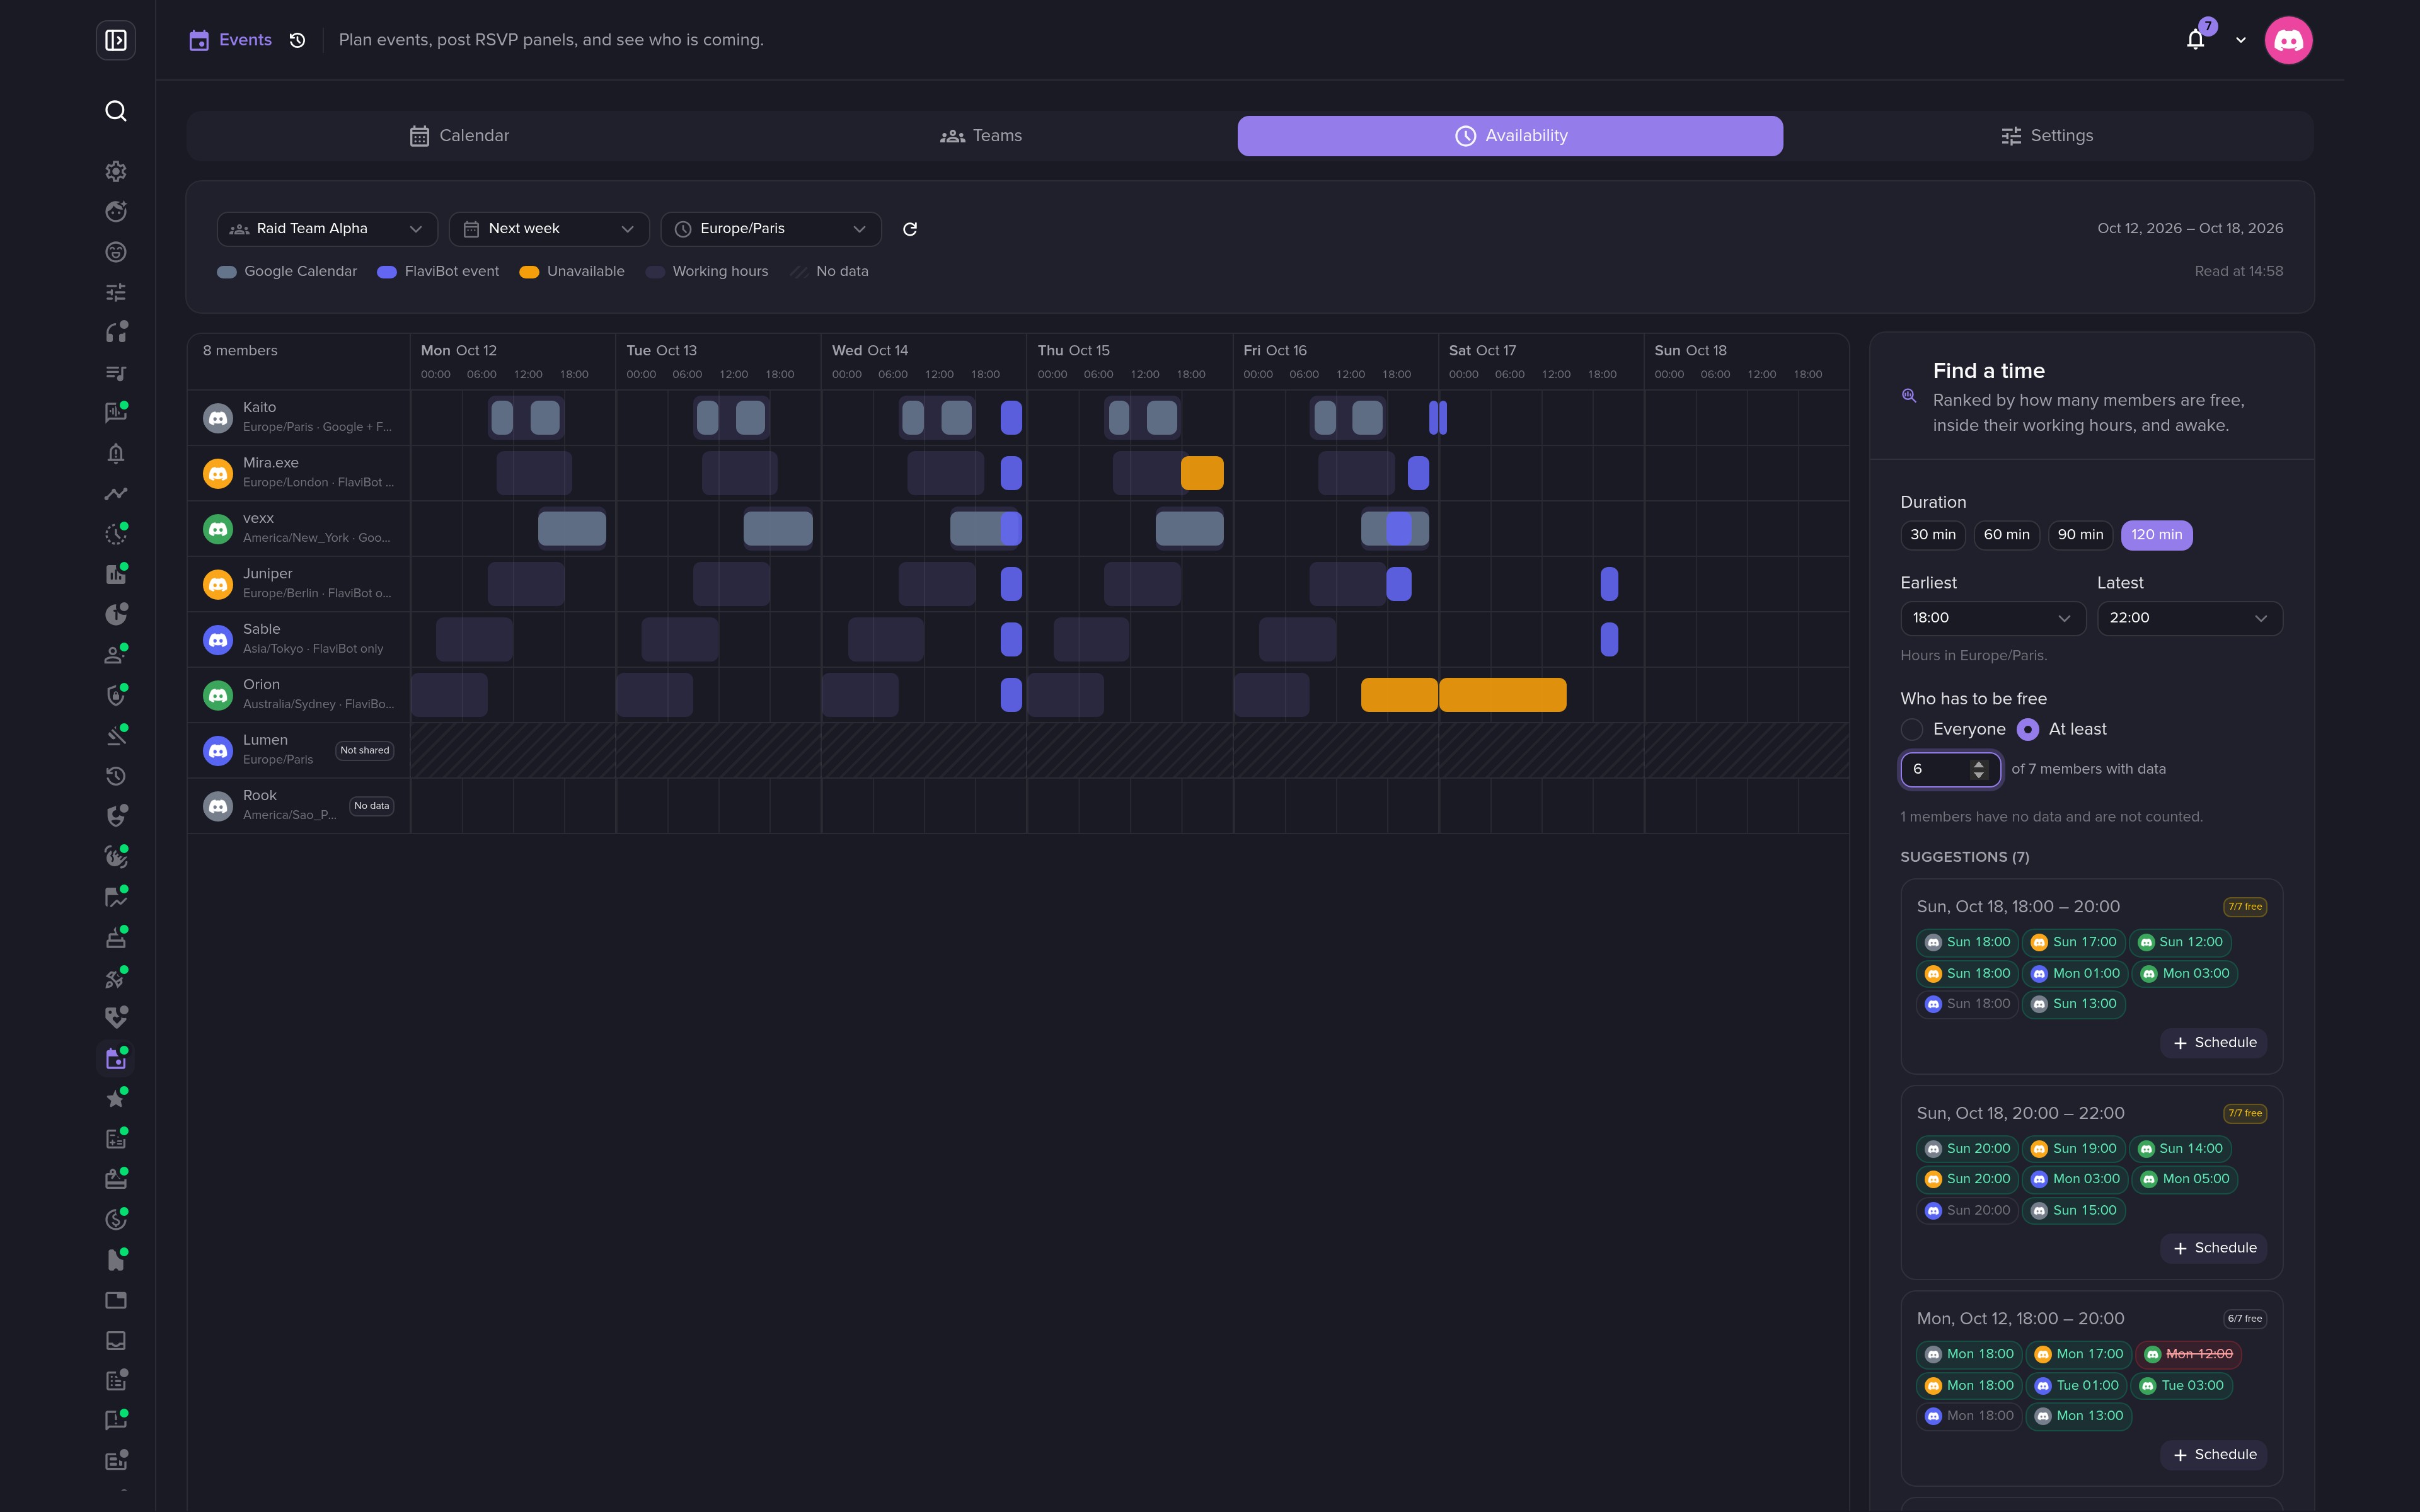Open the music queue sidebar icon

[x=116, y=373]
